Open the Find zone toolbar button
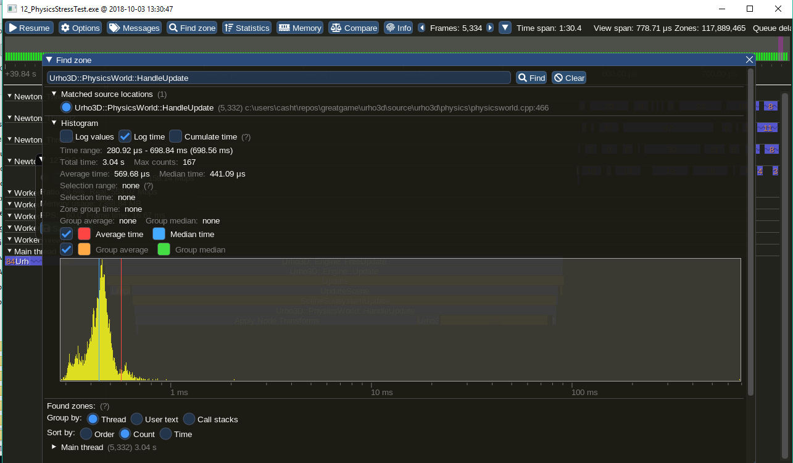This screenshot has height=463, width=793. (x=193, y=28)
